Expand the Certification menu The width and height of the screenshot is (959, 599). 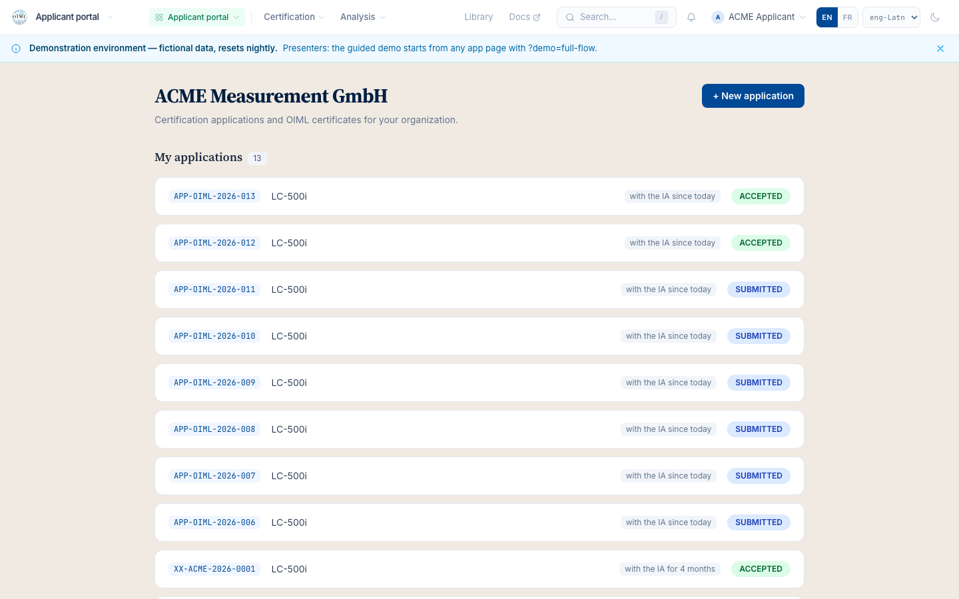(x=294, y=17)
